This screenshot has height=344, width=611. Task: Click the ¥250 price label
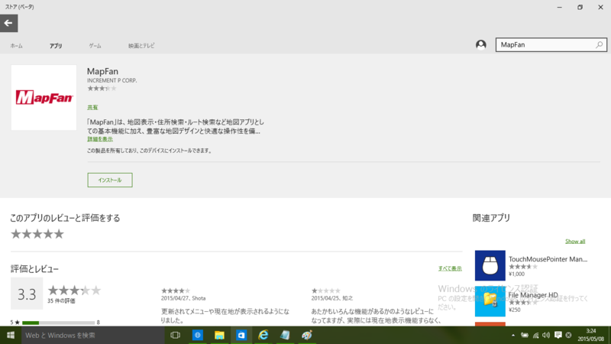514,310
